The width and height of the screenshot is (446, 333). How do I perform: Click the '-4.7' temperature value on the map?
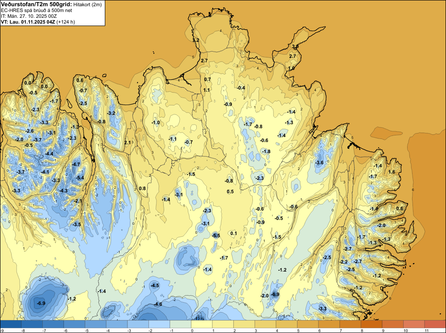pos(76,164)
